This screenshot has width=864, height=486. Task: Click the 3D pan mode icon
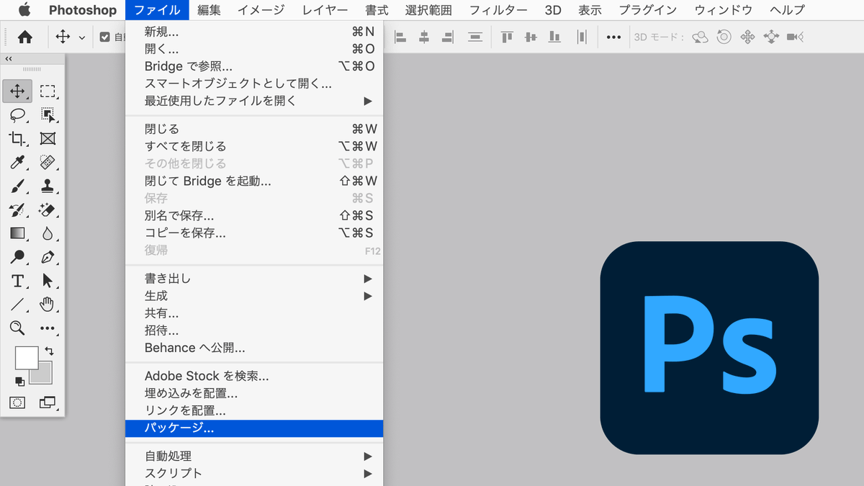pyautogui.click(x=747, y=37)
